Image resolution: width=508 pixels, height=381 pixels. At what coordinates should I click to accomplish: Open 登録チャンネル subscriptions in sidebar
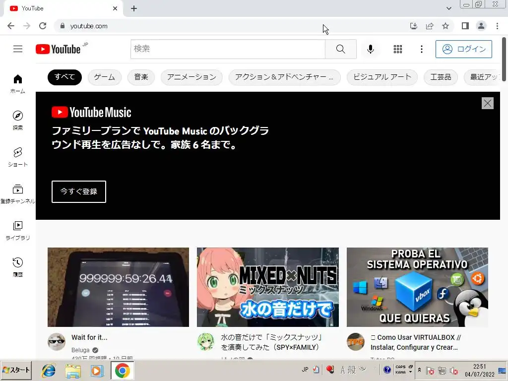coord(18,194)
